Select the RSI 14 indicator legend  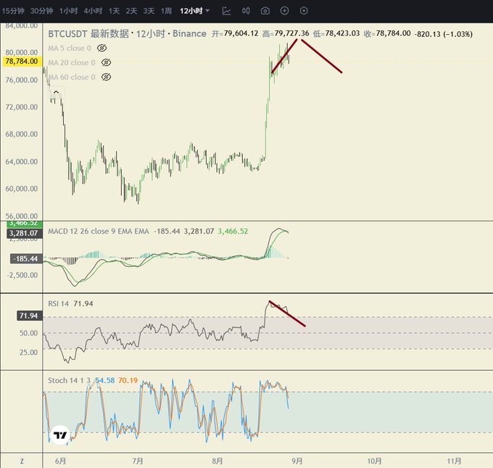58,304
